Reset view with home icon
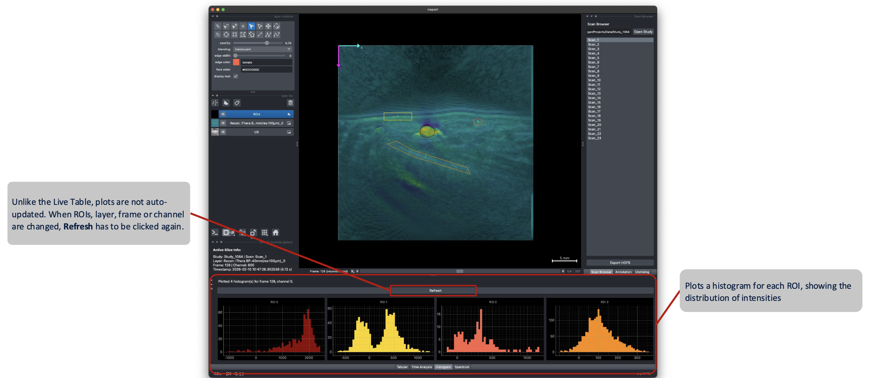Screen dimensions: 873x378 pyautogui.click(x=276, y=232)
